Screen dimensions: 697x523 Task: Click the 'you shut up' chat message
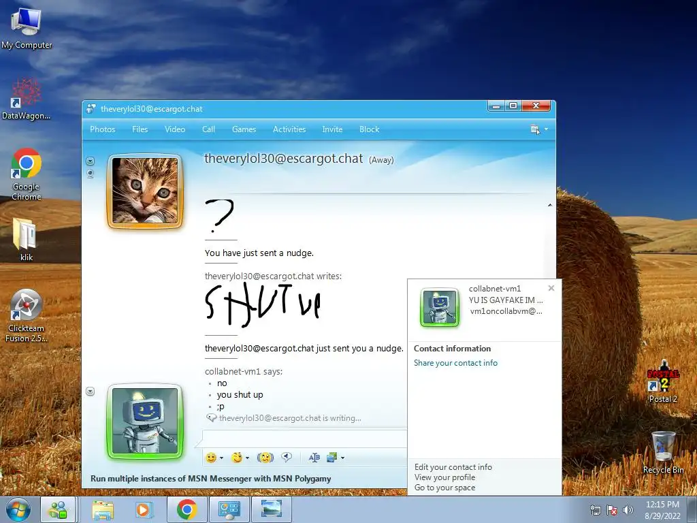click(240, 395)
